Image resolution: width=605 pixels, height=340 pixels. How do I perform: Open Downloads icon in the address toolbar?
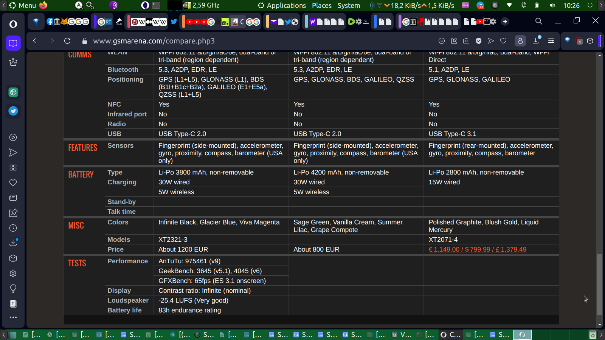[536, 41]
